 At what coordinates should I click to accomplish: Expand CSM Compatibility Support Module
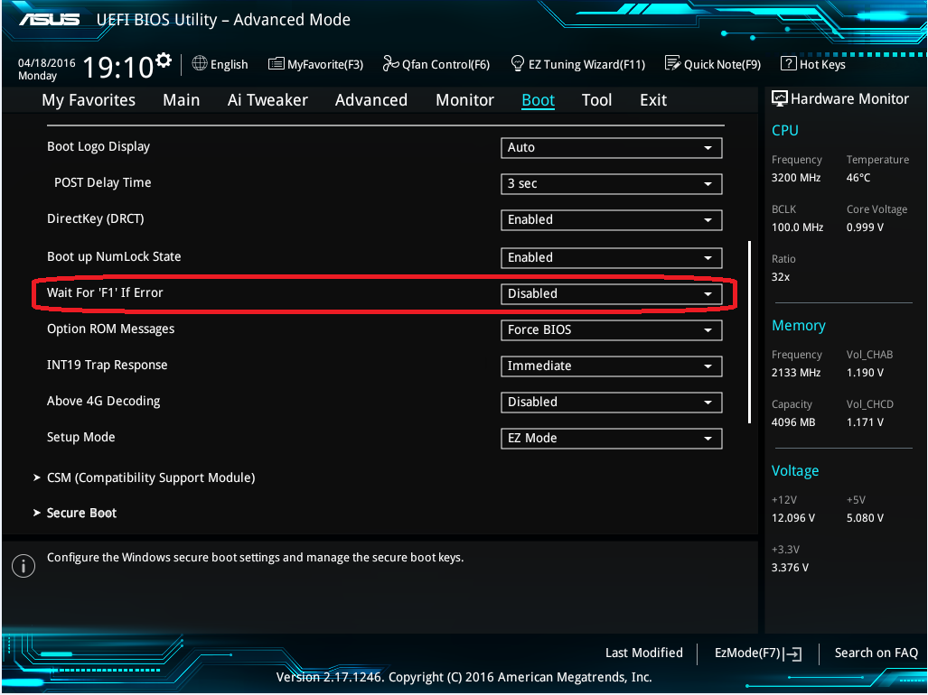[151, 477]
